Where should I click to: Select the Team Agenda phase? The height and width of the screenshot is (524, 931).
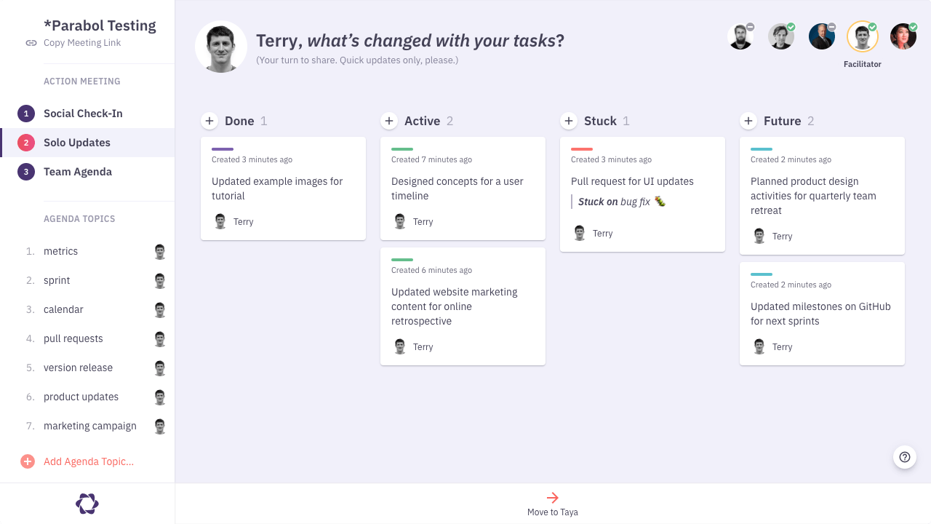pos(78,172)
